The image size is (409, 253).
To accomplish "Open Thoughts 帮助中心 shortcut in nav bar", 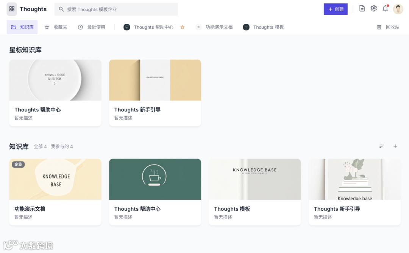I will pos(148,27).
